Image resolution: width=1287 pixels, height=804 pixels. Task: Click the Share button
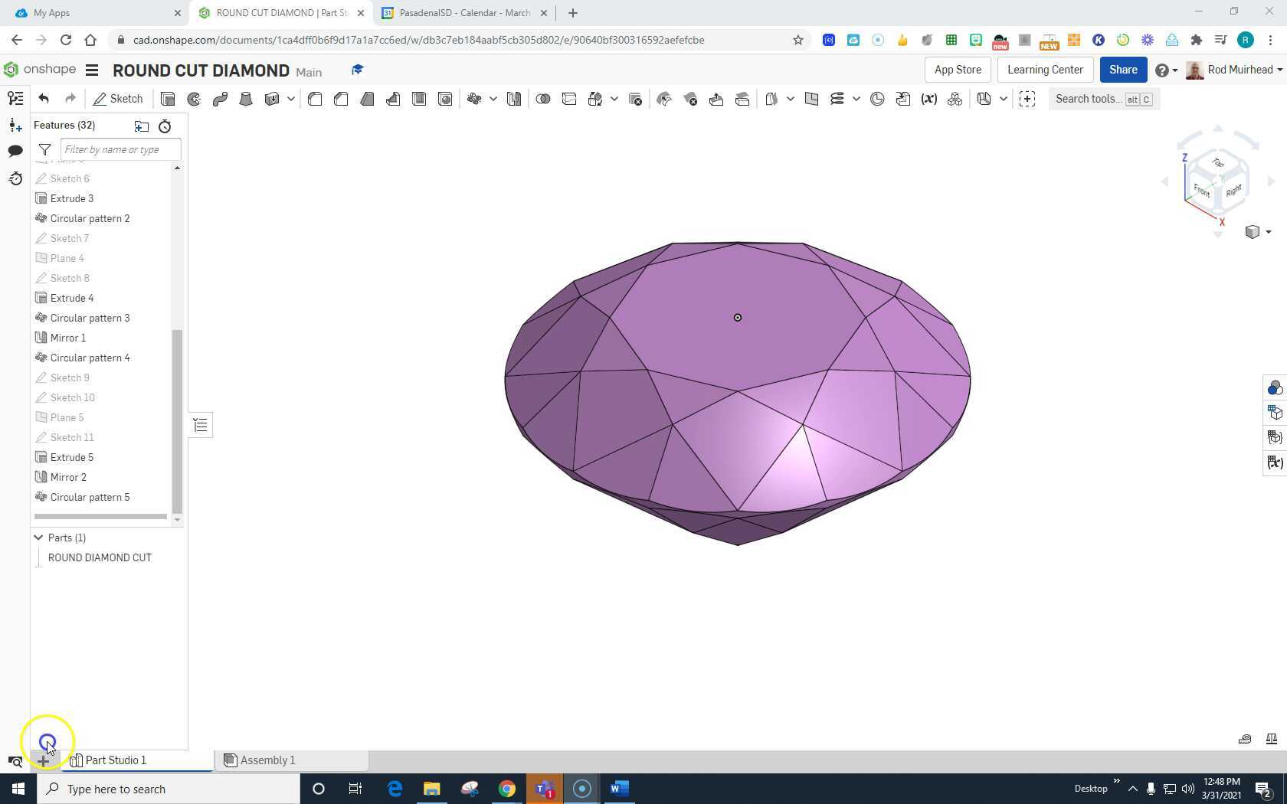(x=1122, y=70)
